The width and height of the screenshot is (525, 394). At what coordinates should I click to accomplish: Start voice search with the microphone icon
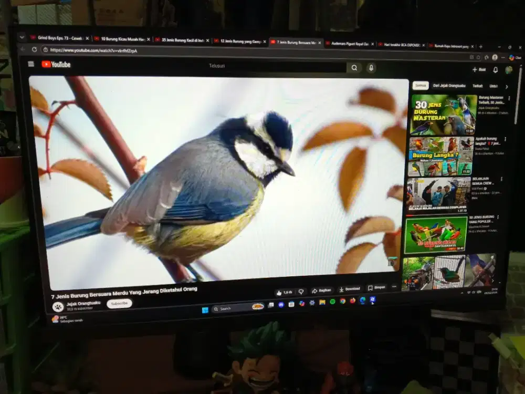(372, 68)
